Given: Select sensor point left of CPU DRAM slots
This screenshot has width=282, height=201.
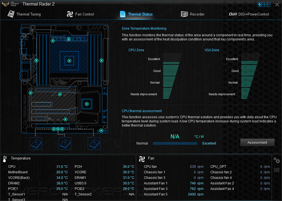Looking at the screenshot, I should coord(36,60).
